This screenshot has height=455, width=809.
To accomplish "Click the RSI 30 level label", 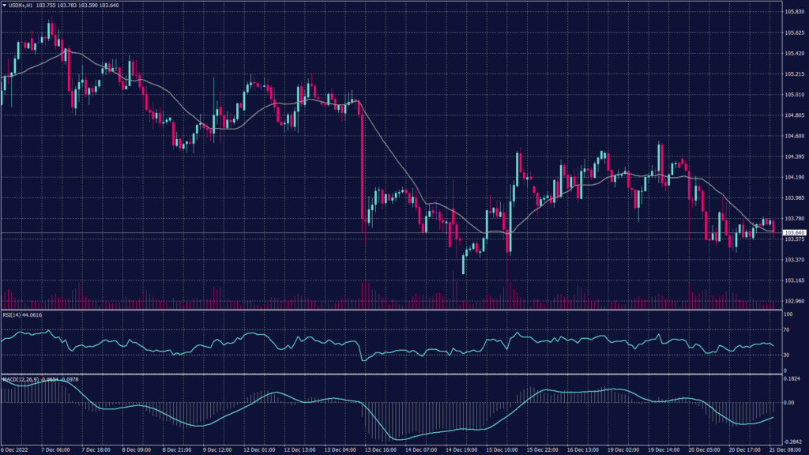I will (x=788, y=356).
